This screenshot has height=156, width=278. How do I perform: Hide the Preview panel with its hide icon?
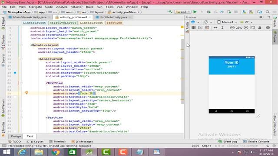click(x=269, y=17)
